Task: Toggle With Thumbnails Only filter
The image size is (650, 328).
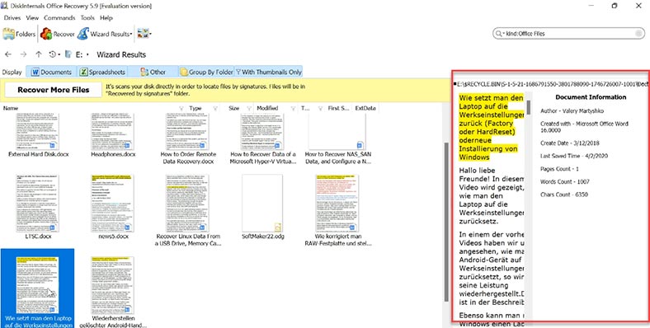Action: click(268, 72)
